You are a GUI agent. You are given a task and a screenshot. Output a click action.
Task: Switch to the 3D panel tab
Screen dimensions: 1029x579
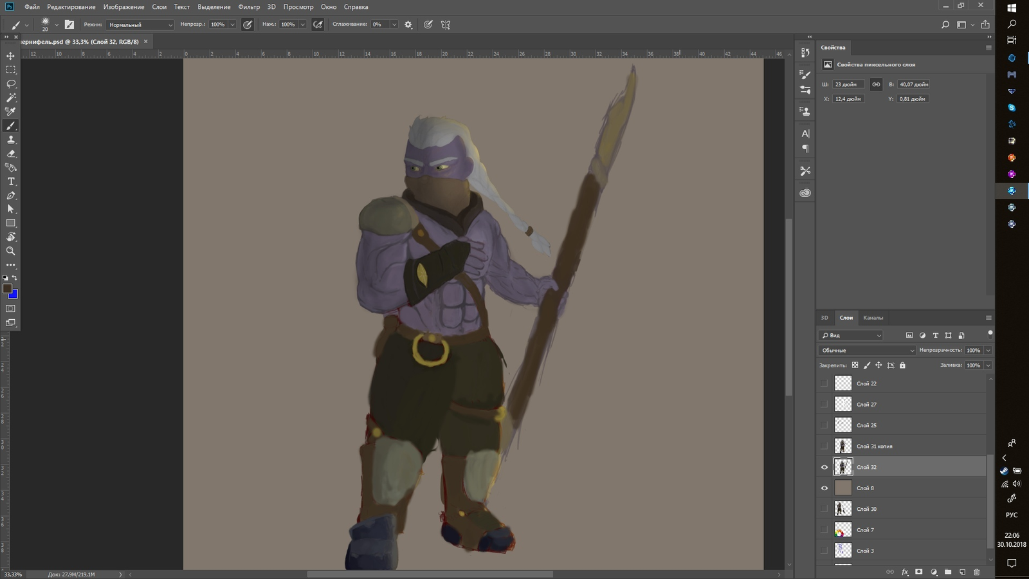824,318
